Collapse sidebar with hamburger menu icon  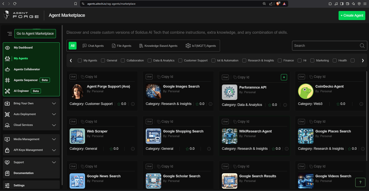[x=10, y=33]
